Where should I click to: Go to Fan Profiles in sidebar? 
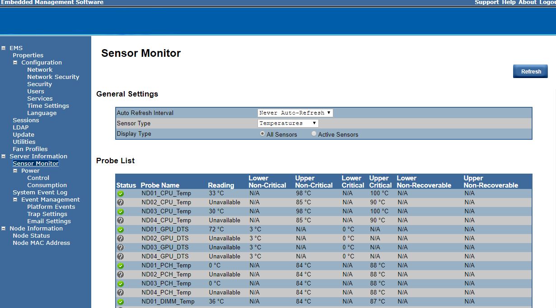tap(30, 149)
